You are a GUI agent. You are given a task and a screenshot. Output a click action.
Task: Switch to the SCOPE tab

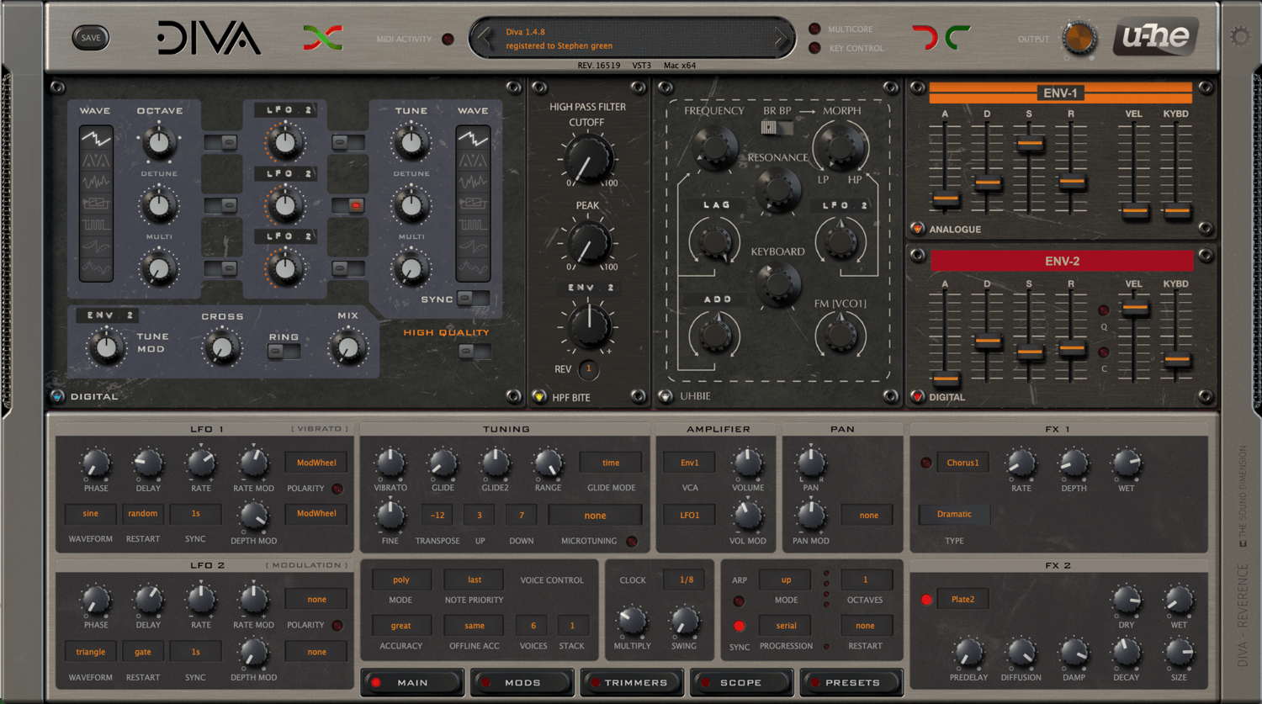tap(741, 682)
